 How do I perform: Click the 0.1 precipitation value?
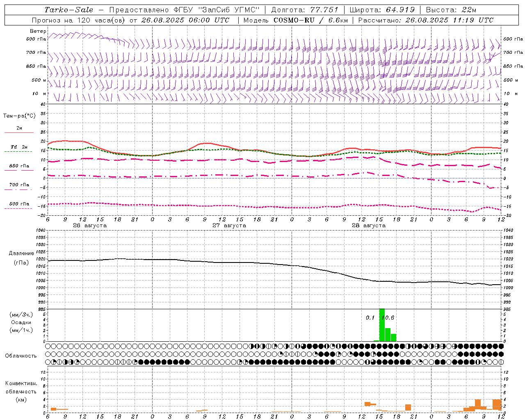point(370,317)
